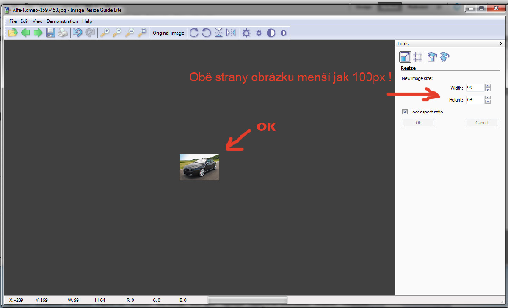This screenshot has width=508, height=308.
Task: Open the Demonstration menu
Action: pos(62,21)
